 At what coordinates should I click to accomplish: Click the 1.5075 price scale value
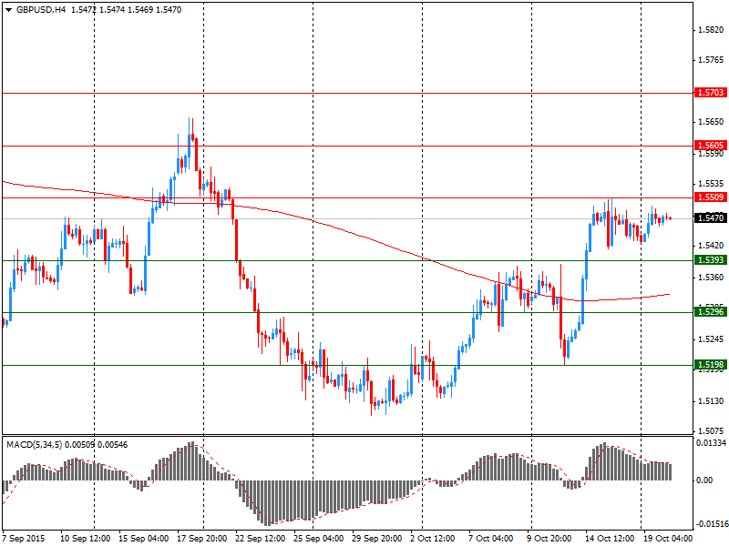pyautogui.click(x=712, y=430)
